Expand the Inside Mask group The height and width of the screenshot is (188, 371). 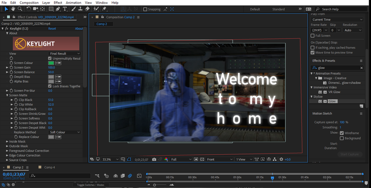point(7,142)
